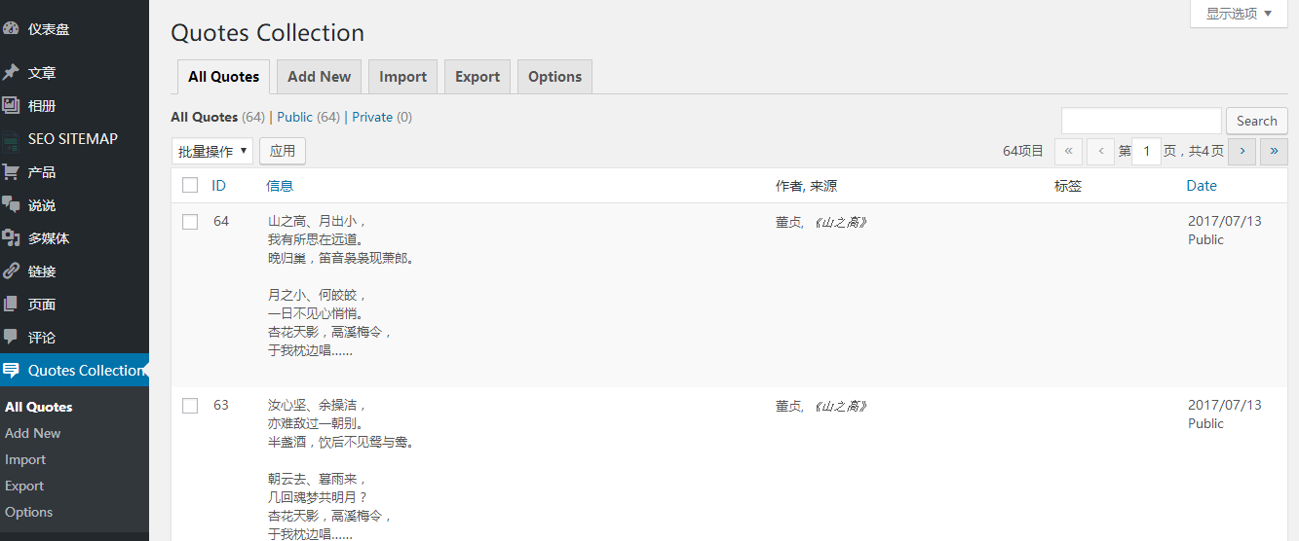
Task: Click the 作者, 来源 column header
Action: (x=806, y=185)
